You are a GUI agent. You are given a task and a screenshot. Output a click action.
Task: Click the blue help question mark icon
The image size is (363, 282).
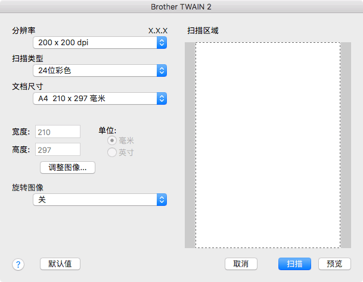(x=18, y=264)
